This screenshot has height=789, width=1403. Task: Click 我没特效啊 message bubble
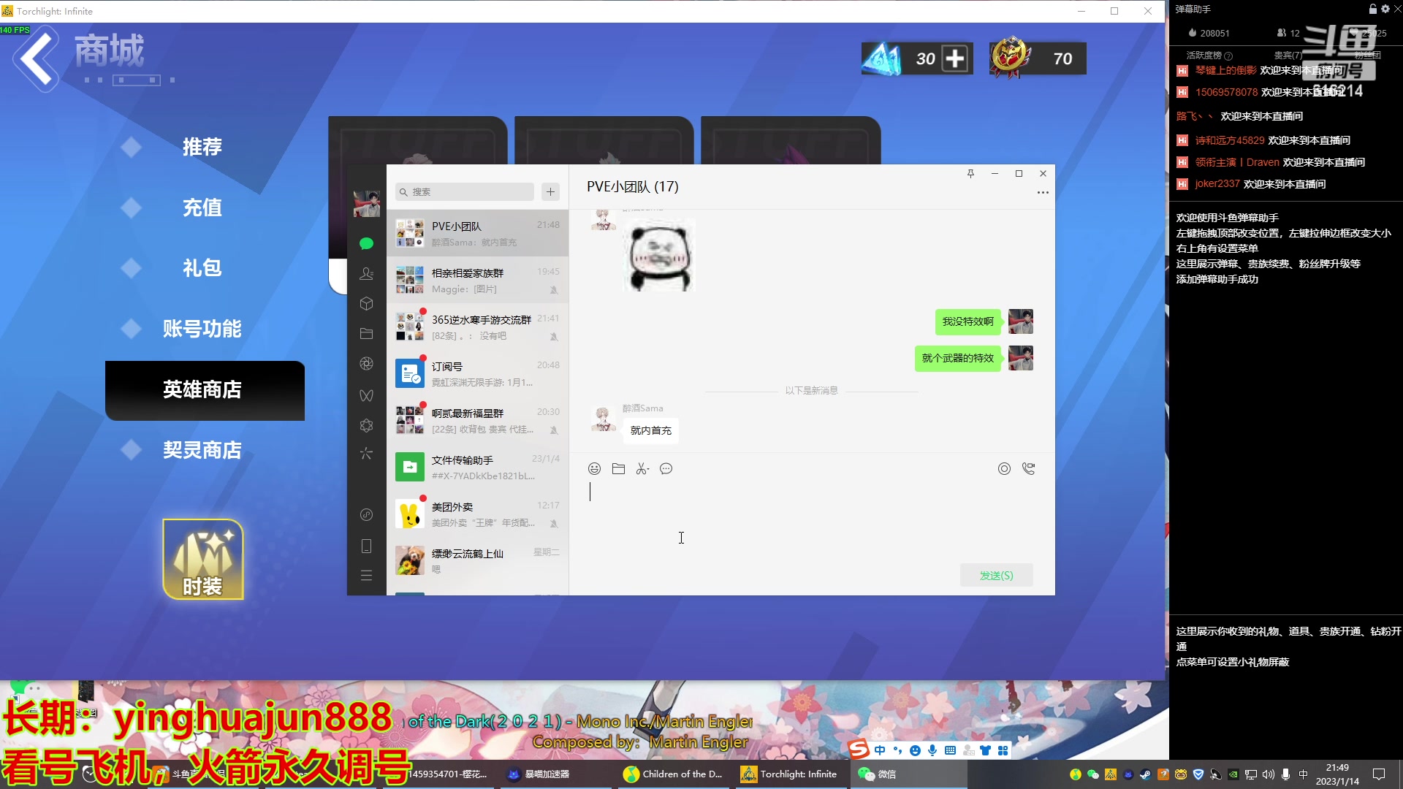(967, 321)
